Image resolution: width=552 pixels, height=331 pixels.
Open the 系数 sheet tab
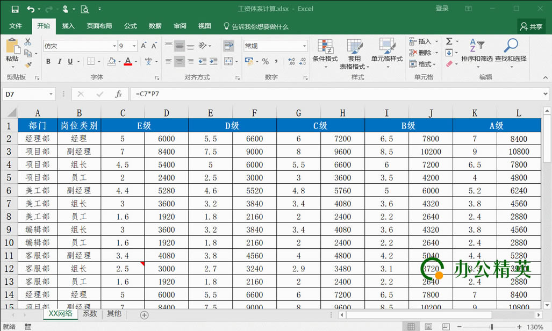89,314
